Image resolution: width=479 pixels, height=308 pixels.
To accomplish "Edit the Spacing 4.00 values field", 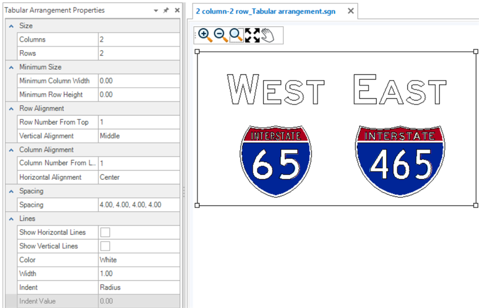I will point(139,204).
